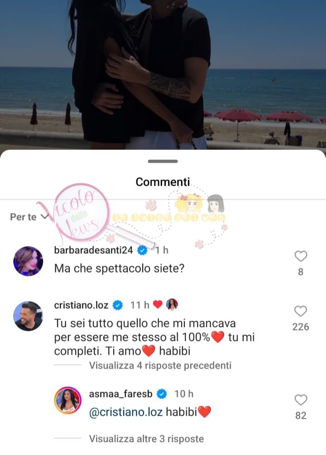Tap the verified badge next to barbaradesanti24
Viewport: 326px width, 455px height.
pyautogui.click(x=142, y=250)
